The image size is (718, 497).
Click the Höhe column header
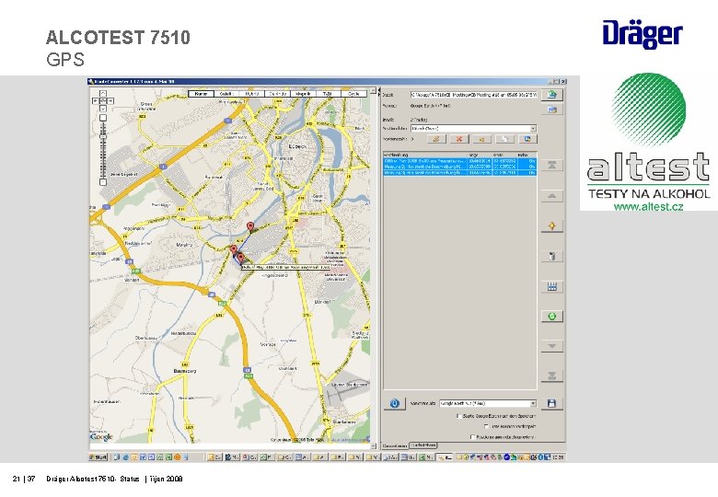pyautogui.click(x=527, y=156)
